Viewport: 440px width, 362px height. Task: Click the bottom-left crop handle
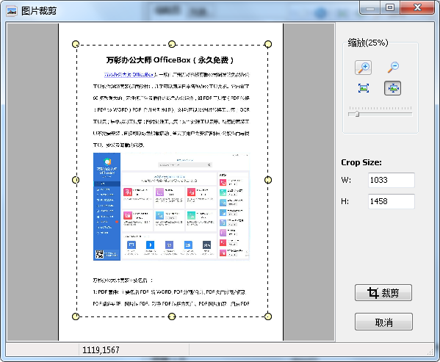pos(76,316)
